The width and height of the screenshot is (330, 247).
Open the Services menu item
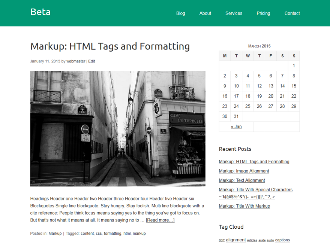[234, 13]
